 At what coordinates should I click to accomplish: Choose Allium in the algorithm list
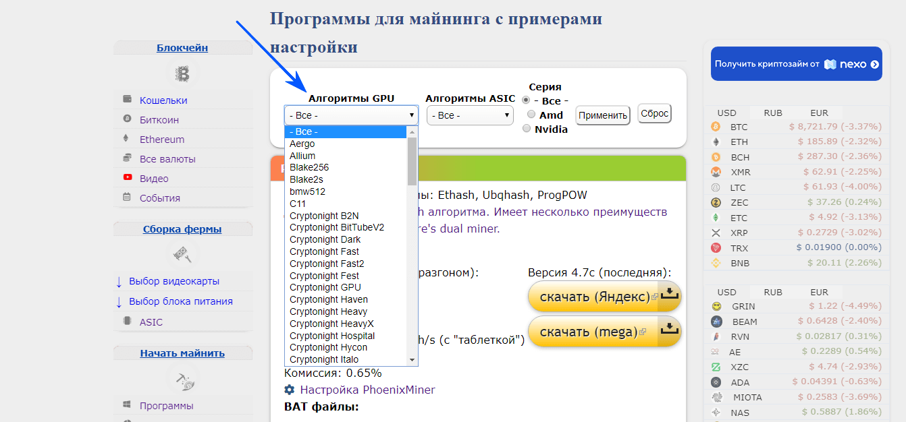coord(346,156)
